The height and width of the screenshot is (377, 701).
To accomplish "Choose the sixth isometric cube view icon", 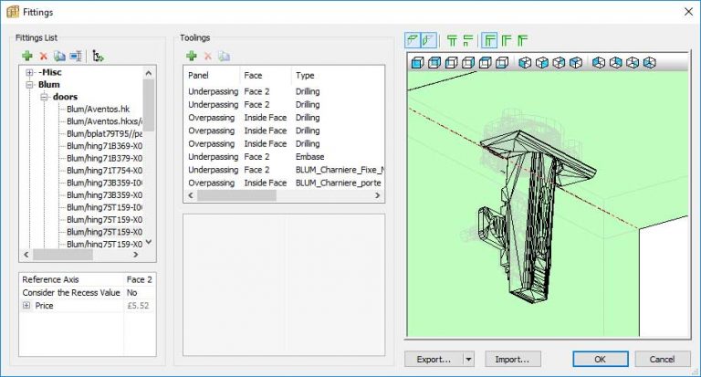I will coord(615,63).
